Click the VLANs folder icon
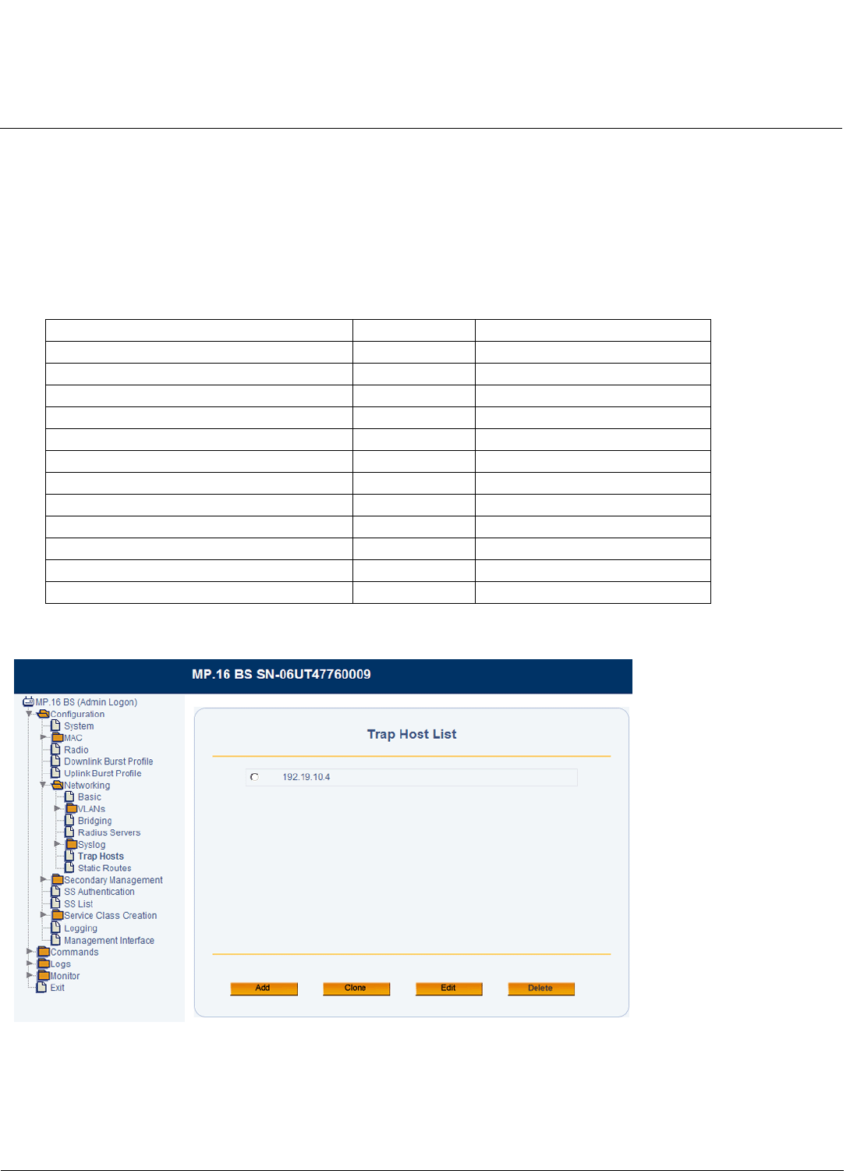The height and width of the screenshot is (1171, 850). 72,808
